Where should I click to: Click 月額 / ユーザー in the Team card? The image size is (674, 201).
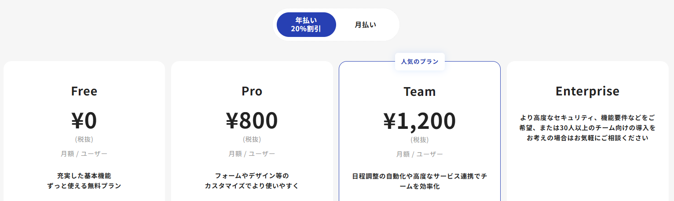click(420, 154)
